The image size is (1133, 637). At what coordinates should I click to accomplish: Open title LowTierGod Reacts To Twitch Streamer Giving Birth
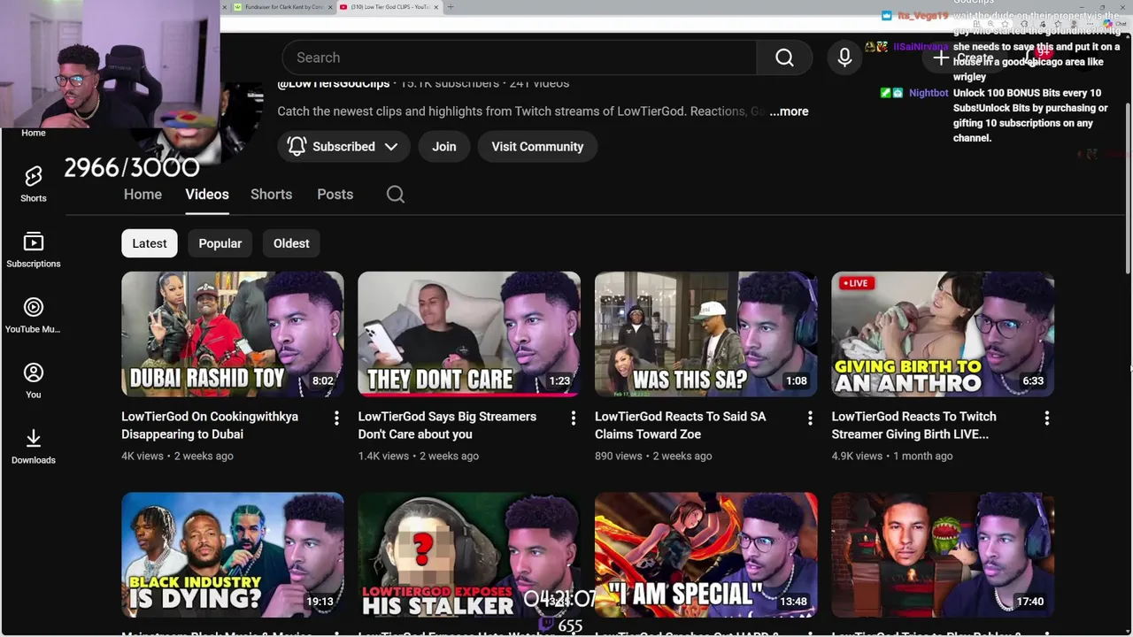(x=913, y=426)
